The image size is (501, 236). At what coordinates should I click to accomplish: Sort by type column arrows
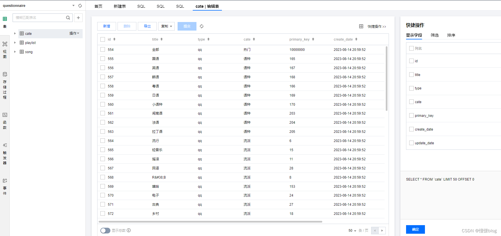pos(208,39)
